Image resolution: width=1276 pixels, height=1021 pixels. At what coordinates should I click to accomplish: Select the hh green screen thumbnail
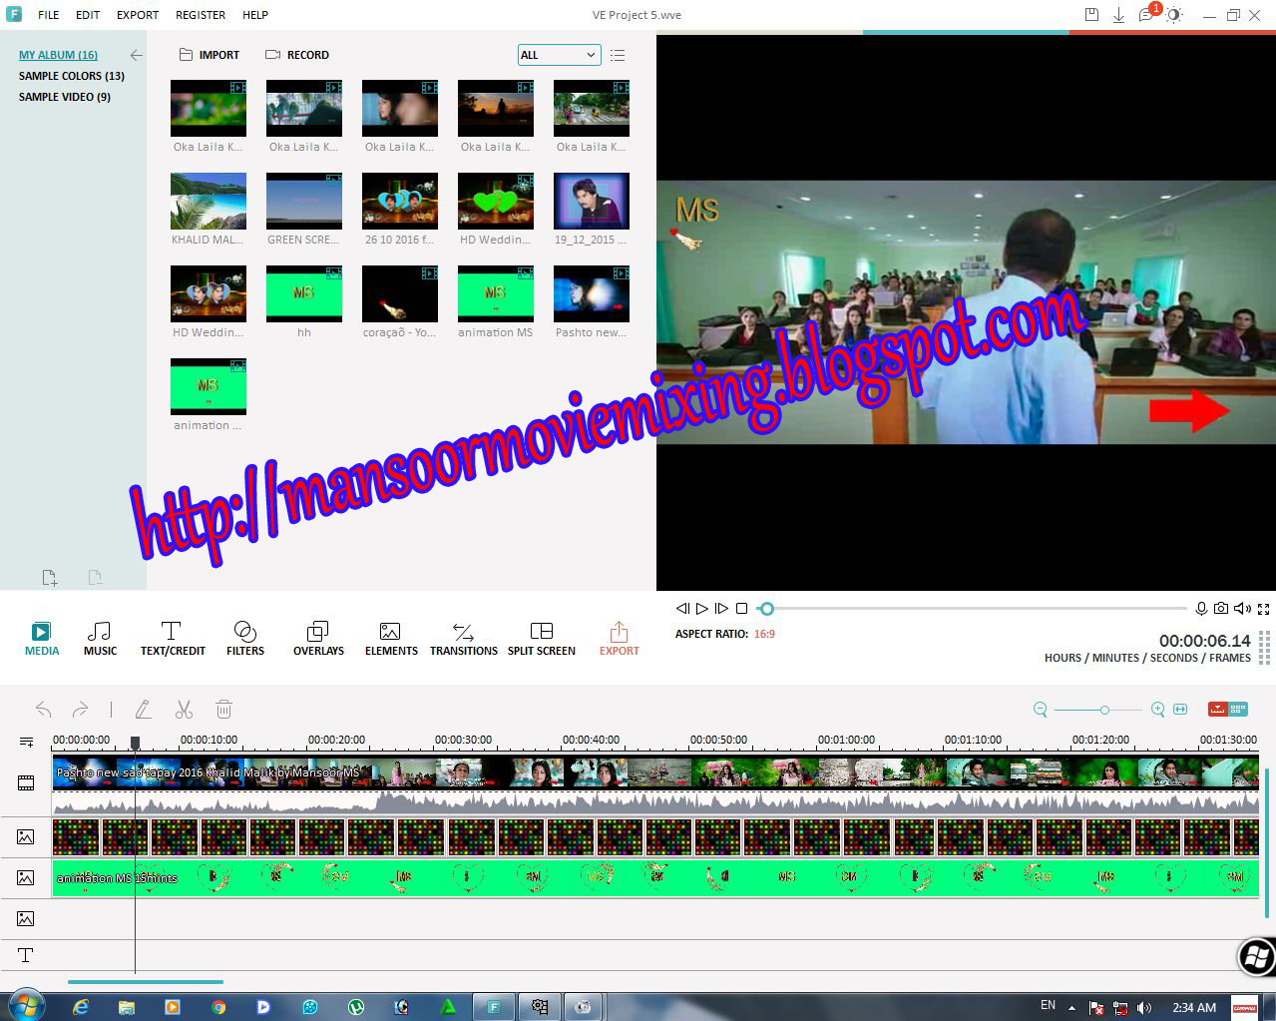[304, 293]
